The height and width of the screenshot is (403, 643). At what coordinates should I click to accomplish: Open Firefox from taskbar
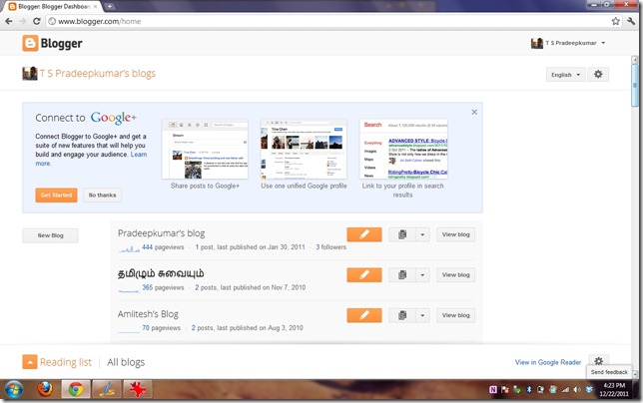coord(45,389)
